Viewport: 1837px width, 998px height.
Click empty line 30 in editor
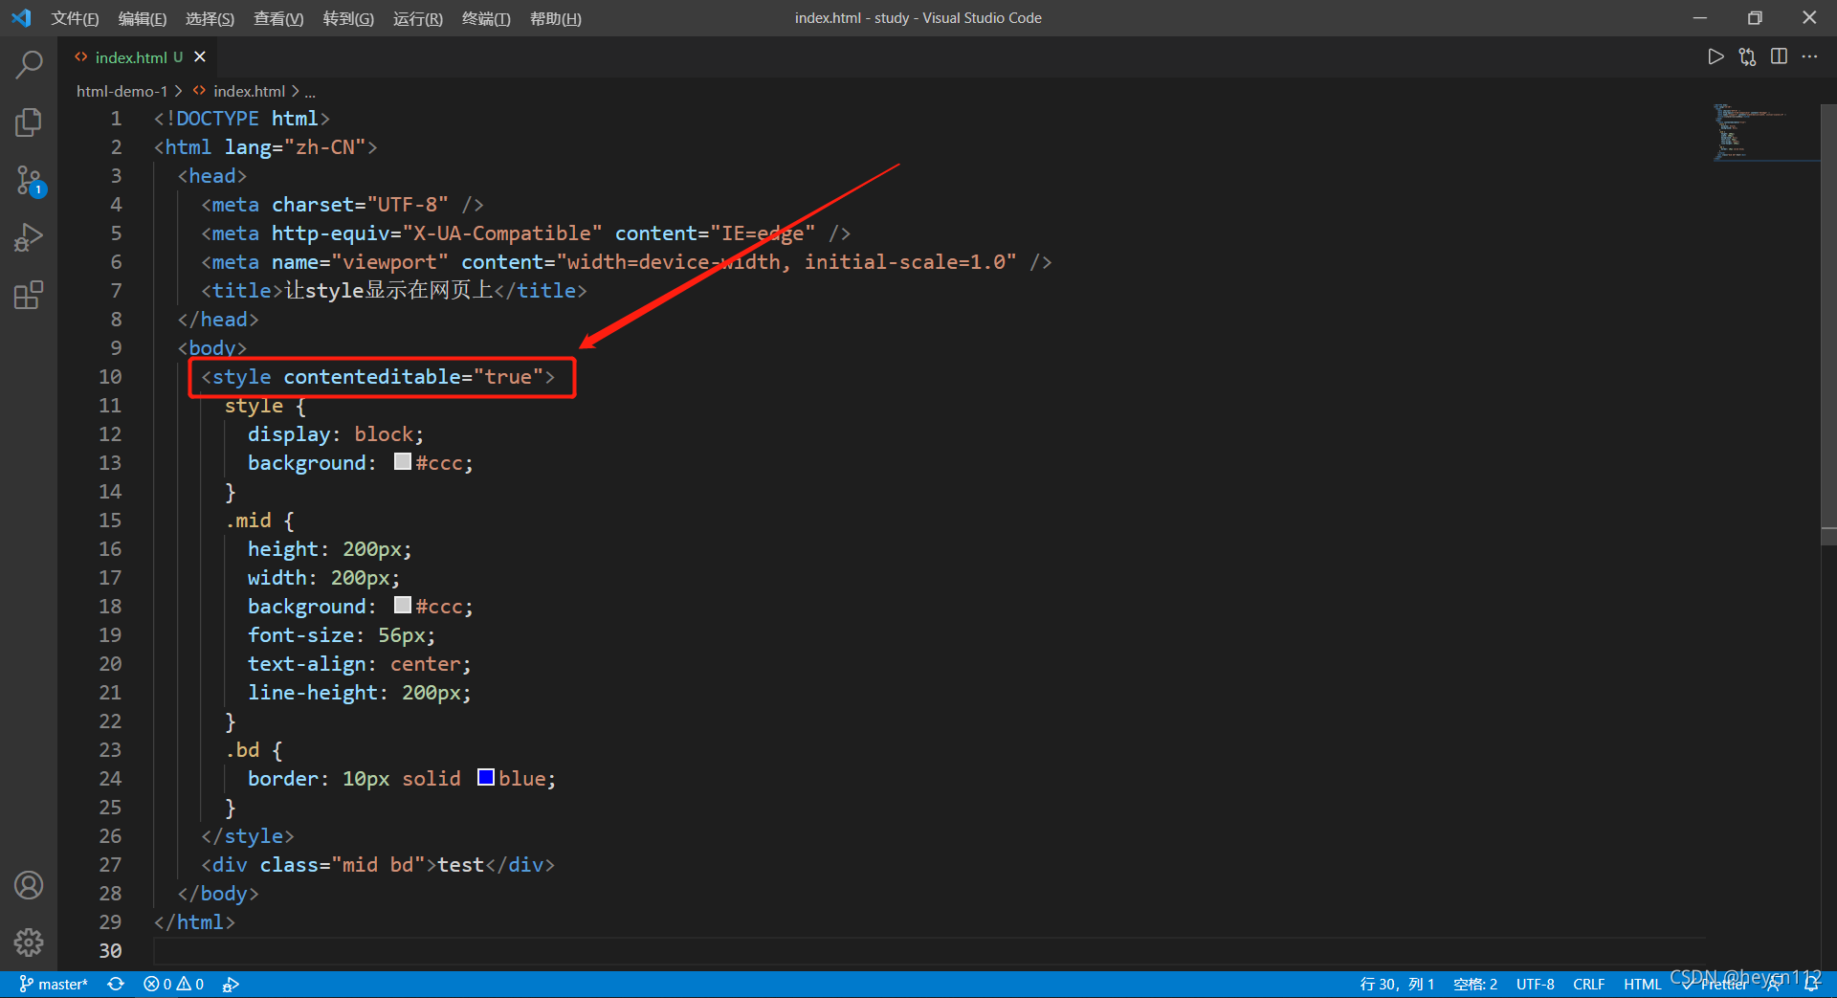point(928,951)
